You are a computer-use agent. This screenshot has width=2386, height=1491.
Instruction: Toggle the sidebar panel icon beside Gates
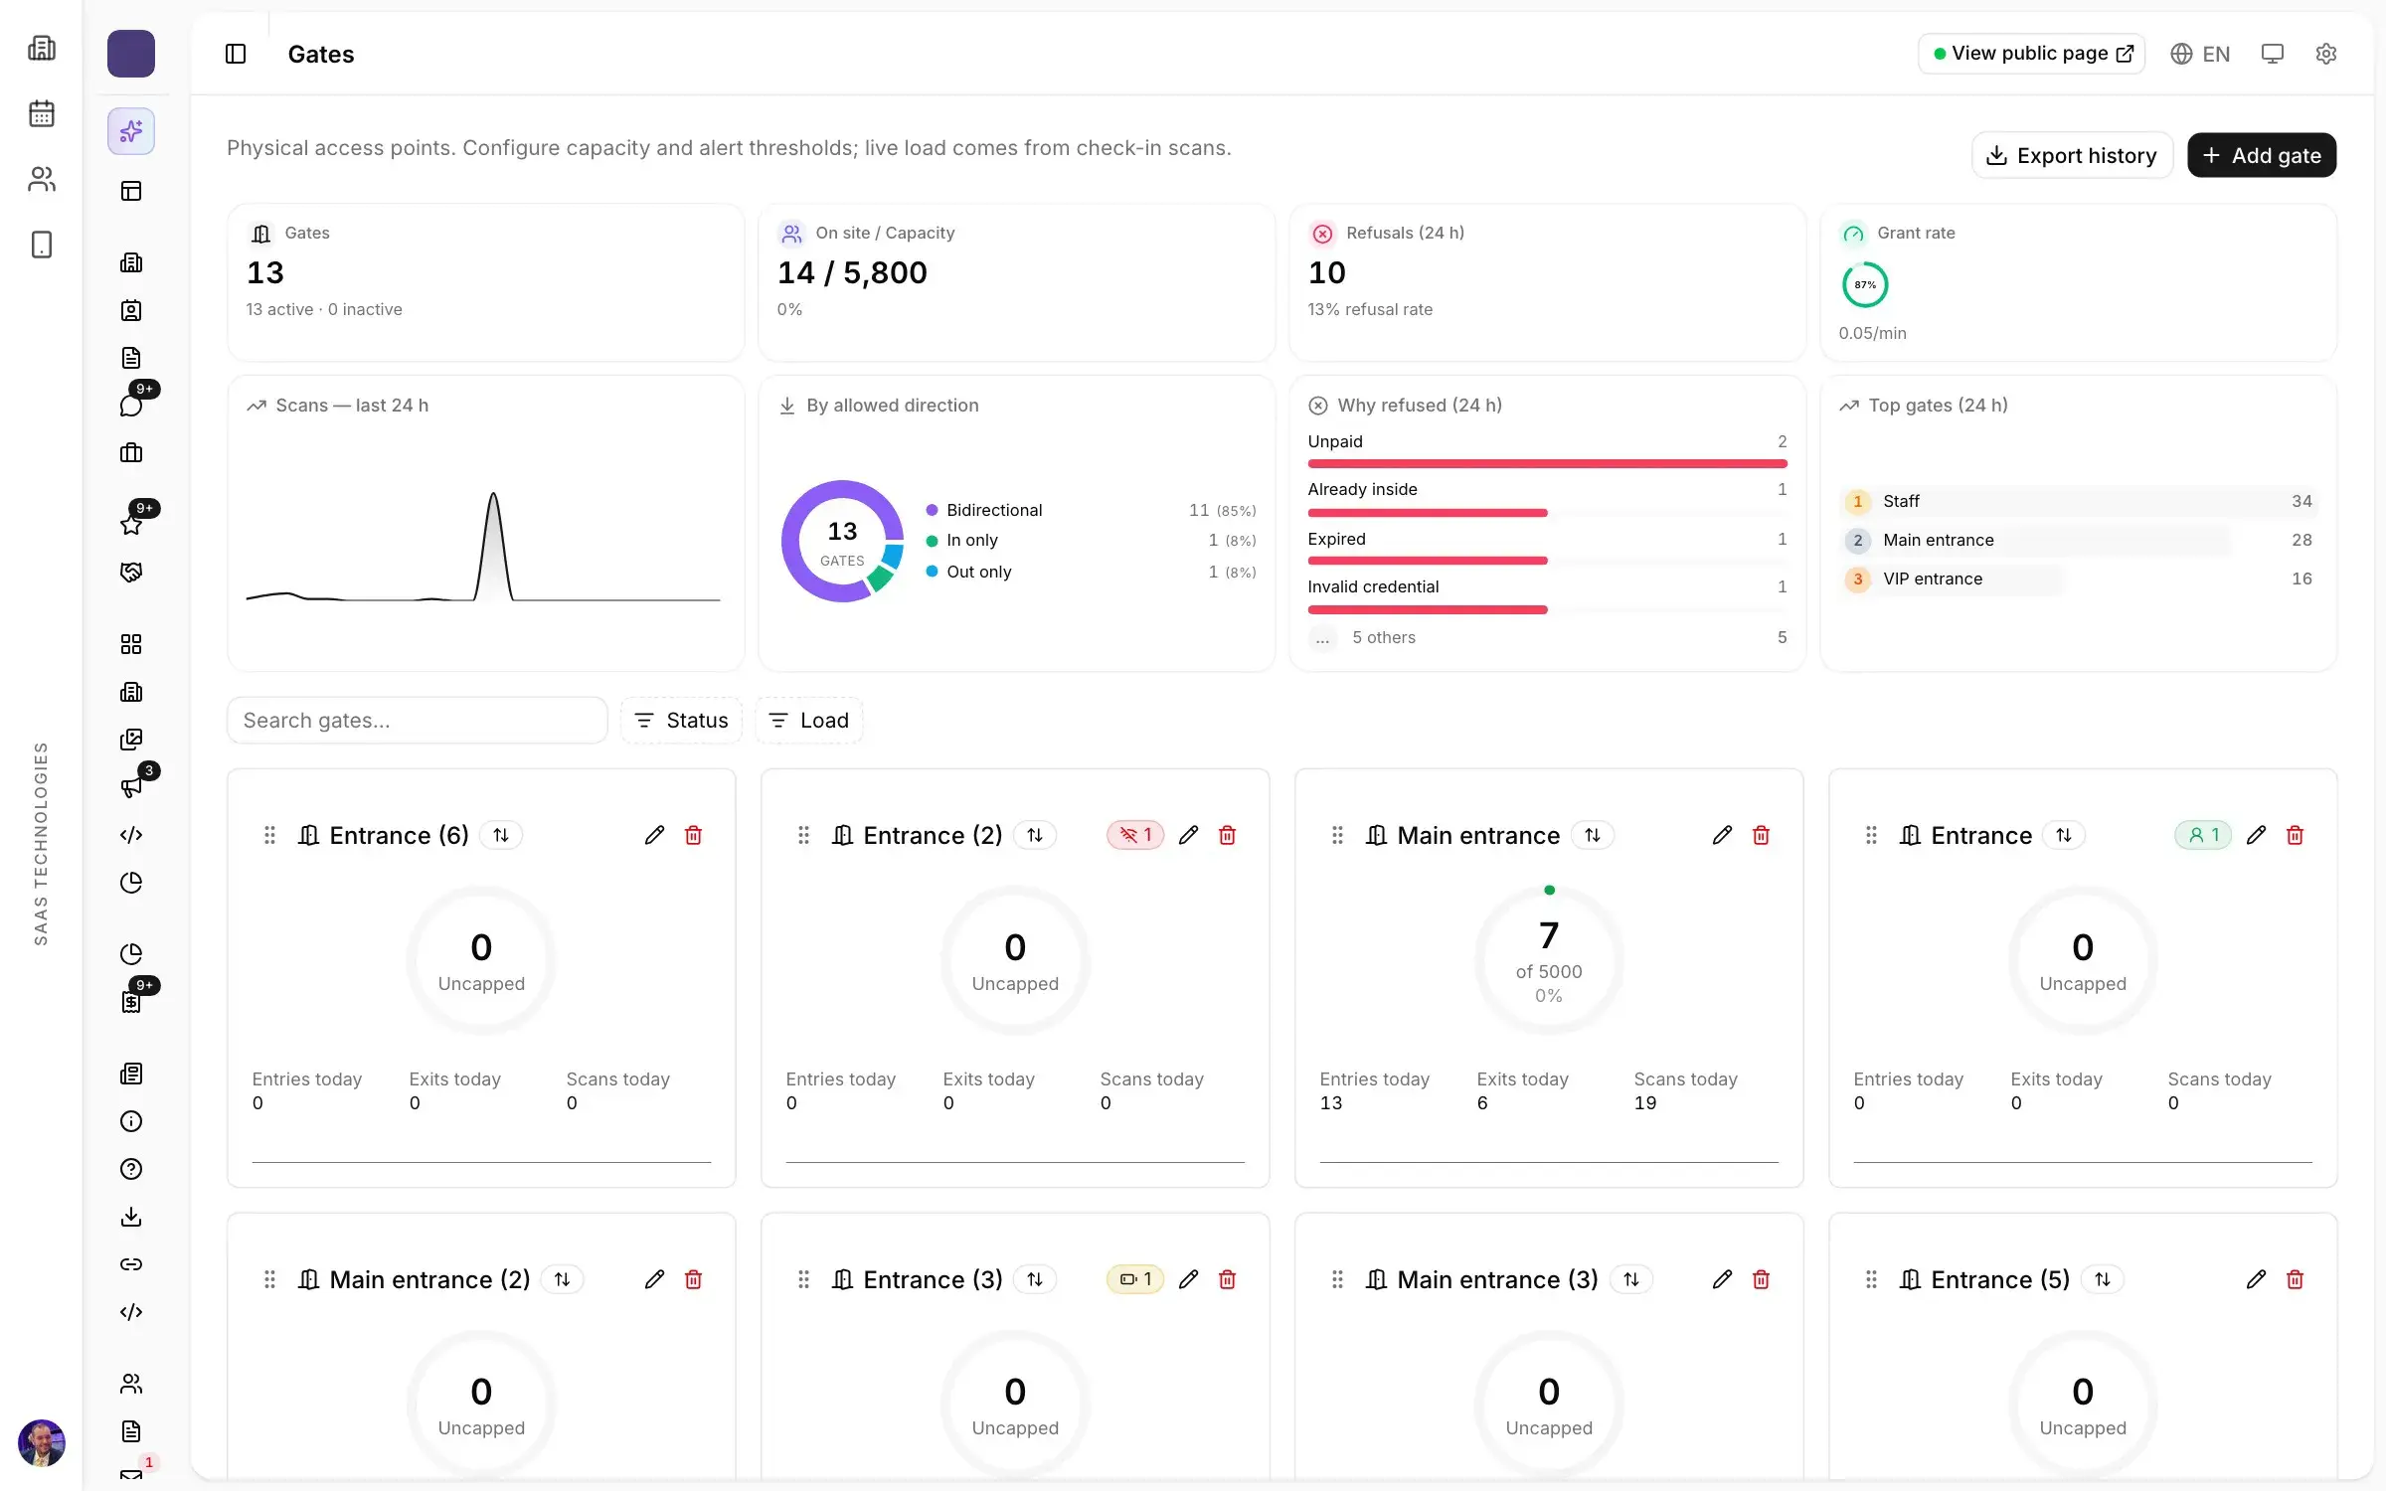(x=236, y=54)
